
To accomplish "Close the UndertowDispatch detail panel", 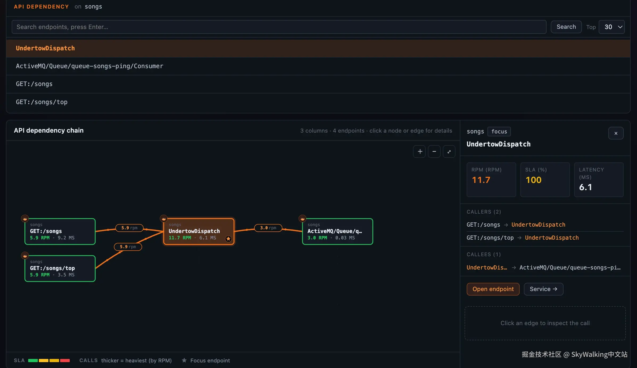I will pyautogui.click(x=616, y=133).
